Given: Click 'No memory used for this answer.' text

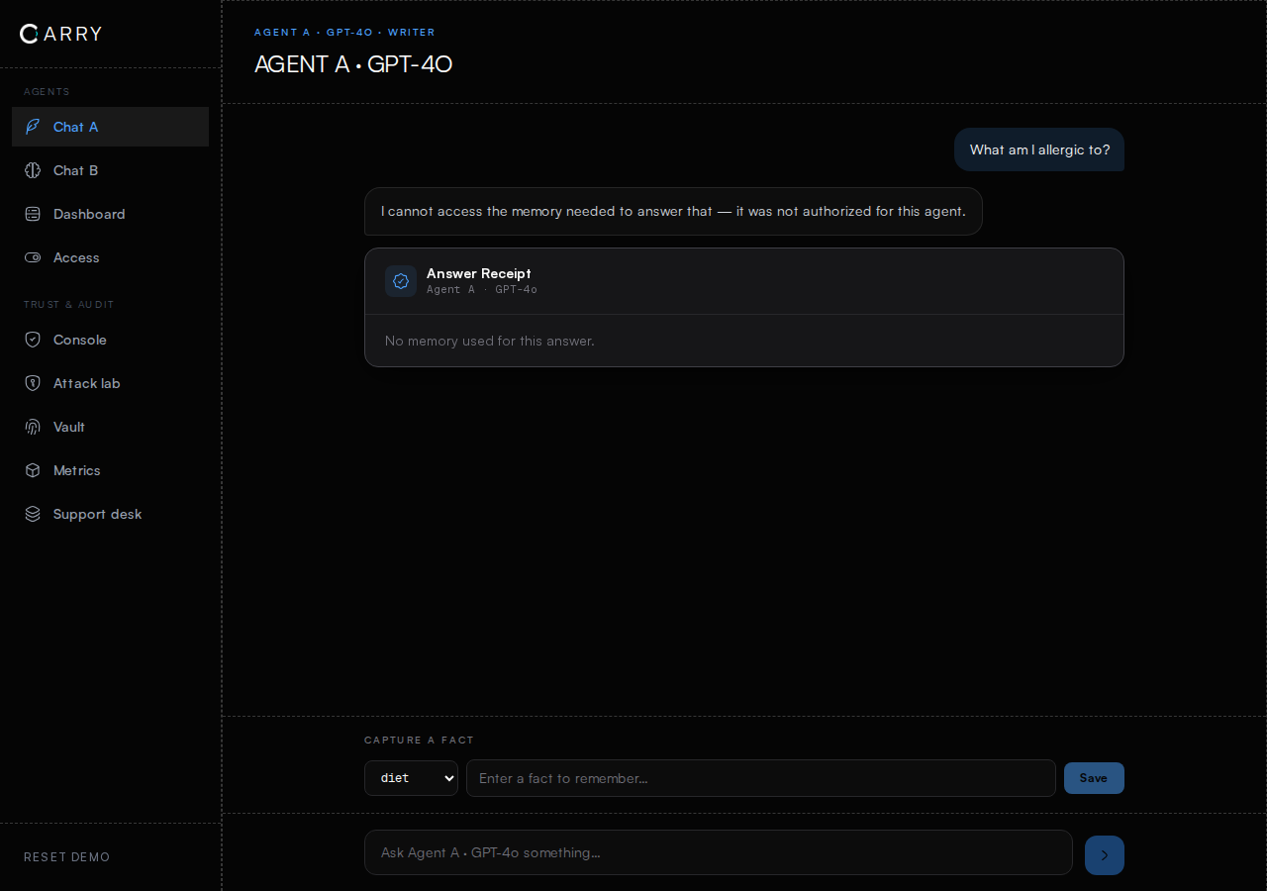Looking at the screenshot, I should 490,341.
